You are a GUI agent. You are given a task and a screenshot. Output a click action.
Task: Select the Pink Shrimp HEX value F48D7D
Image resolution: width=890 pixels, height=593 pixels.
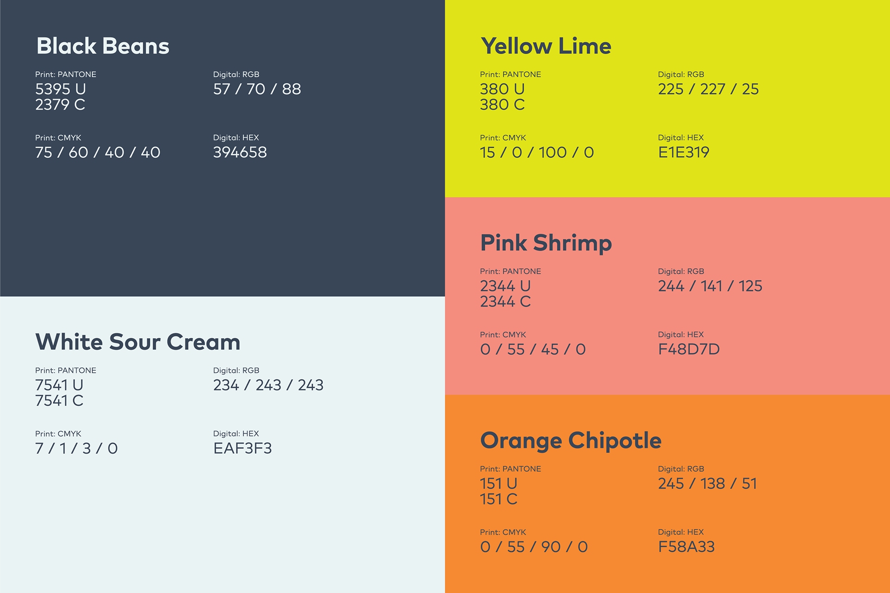(688, 349)
